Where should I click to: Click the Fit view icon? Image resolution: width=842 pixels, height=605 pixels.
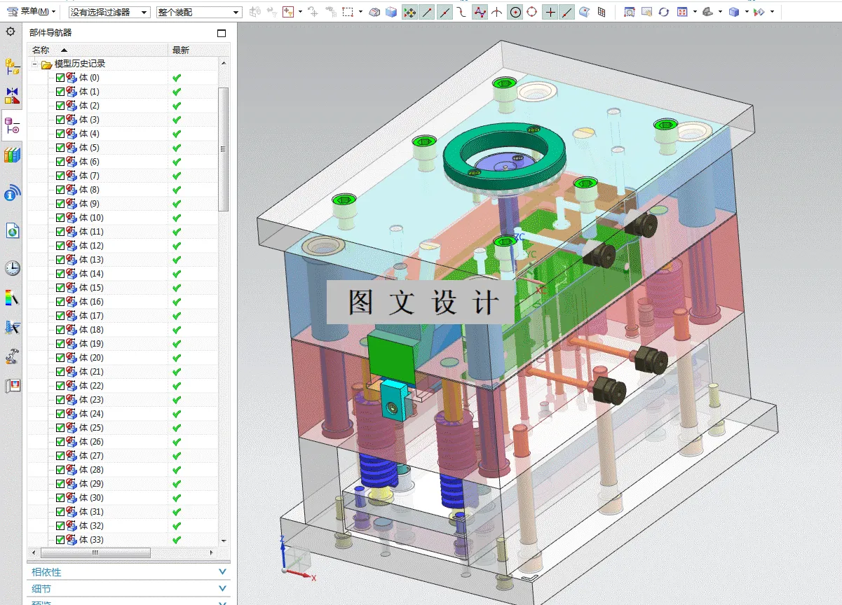point(684,12)
